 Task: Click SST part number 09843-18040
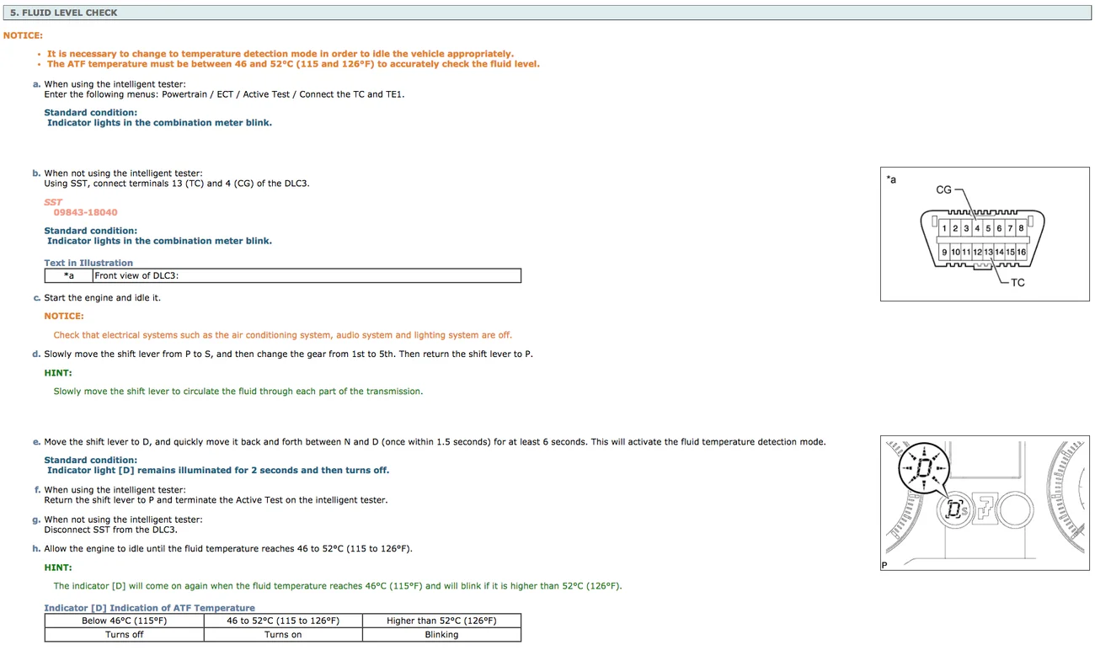click(x=85, y=212)
